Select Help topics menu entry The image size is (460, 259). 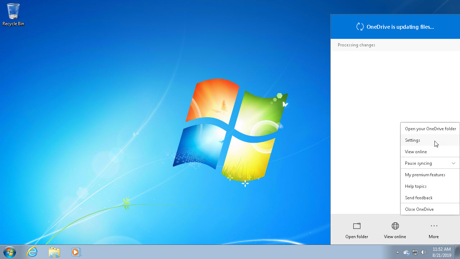pos(430,186)
